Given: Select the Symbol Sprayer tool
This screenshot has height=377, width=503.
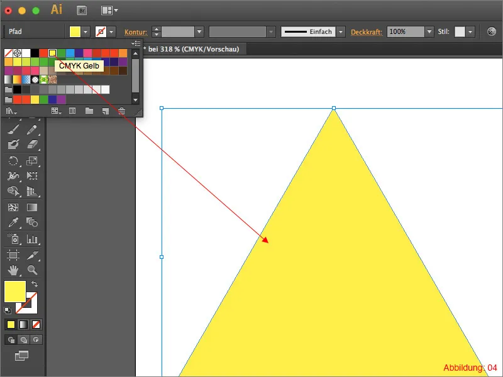Looking at the screenshot, I should click(x=13, y=239).
